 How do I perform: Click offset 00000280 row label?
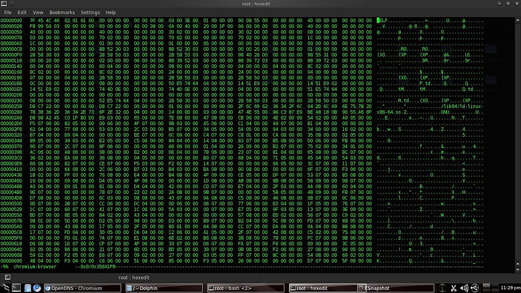click(x=11, y=112)
